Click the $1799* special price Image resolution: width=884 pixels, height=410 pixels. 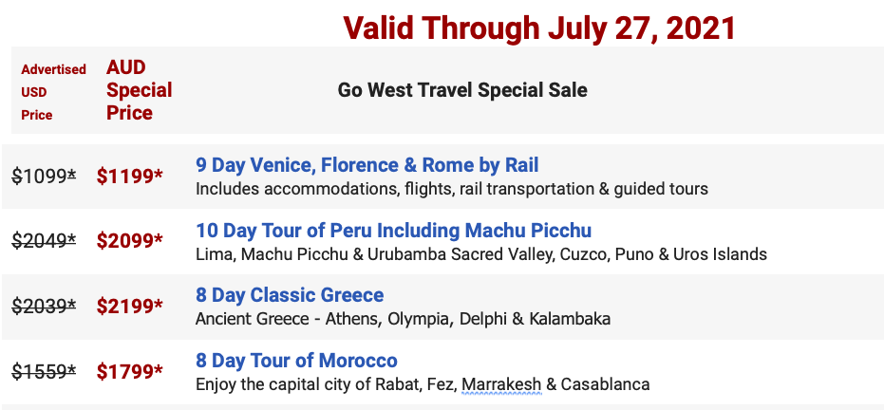click(130, 371)
